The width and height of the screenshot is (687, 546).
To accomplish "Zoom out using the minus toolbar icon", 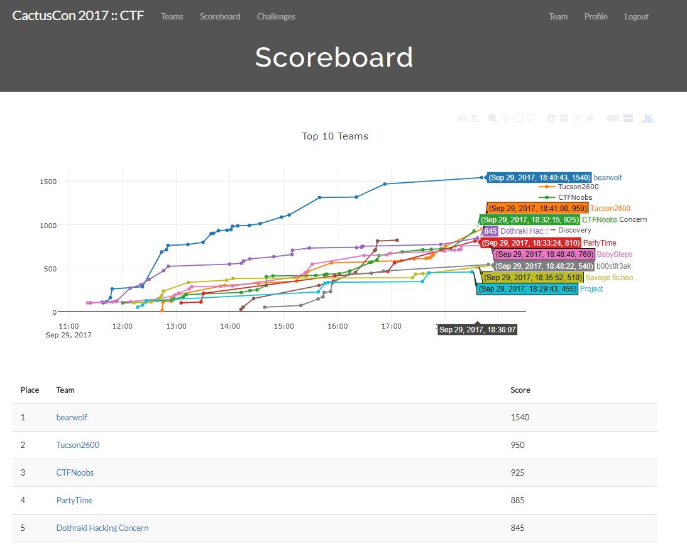I will [564, 117].
